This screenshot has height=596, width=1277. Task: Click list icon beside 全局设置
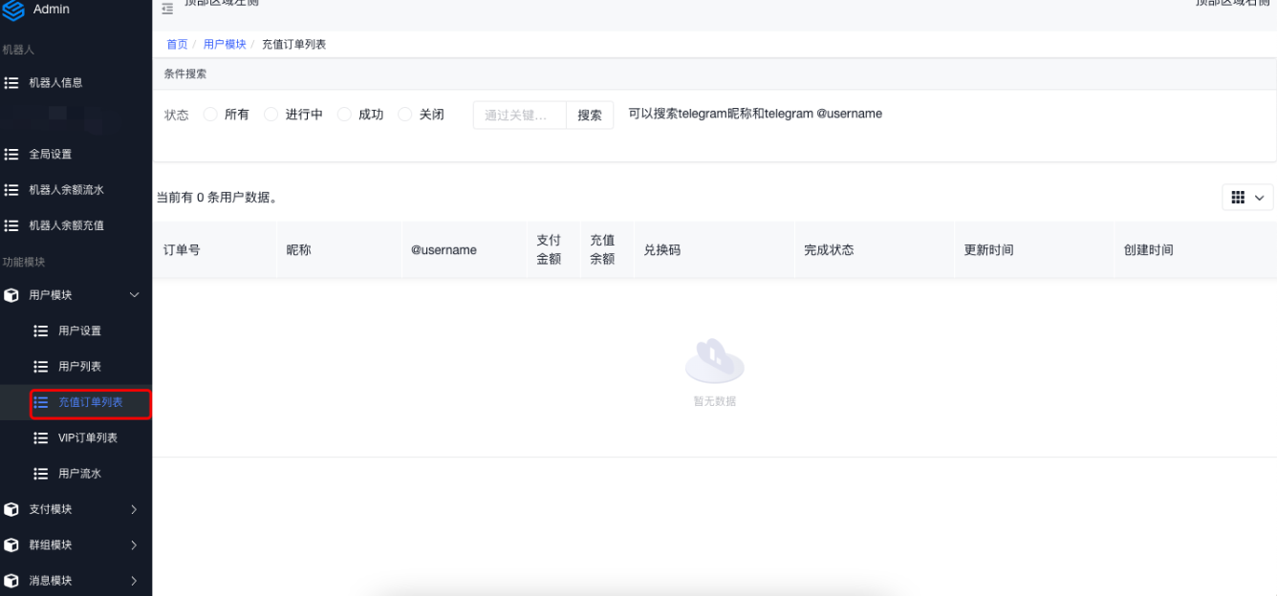click(12, 154)
